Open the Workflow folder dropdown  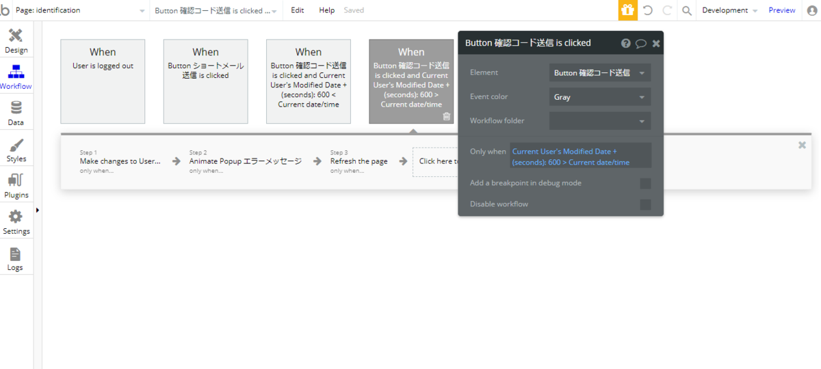[600, 121]
